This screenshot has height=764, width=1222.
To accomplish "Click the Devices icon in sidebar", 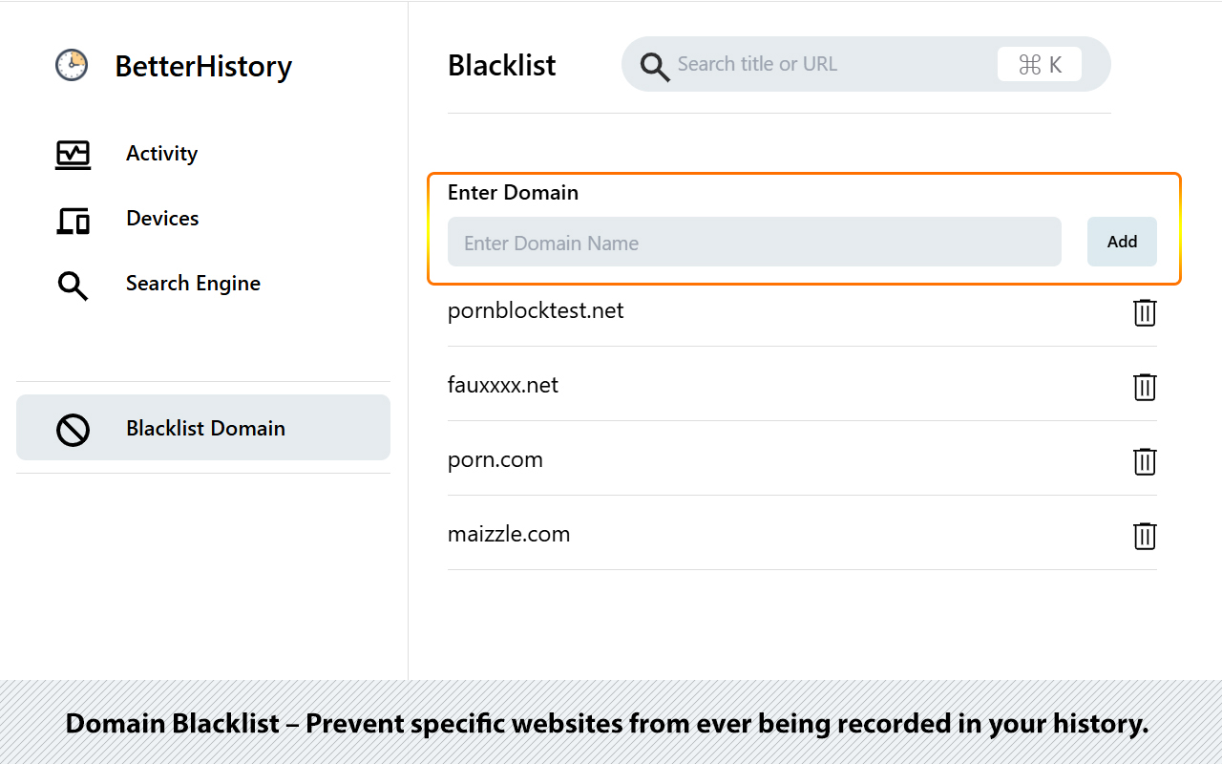I will coord(73,220).
